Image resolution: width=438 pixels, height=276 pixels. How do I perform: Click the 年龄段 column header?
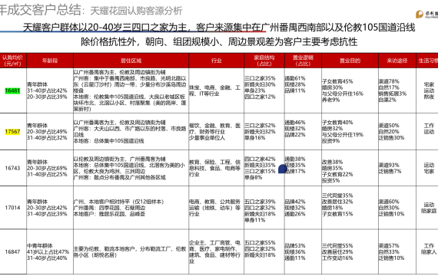coord(50,61)
